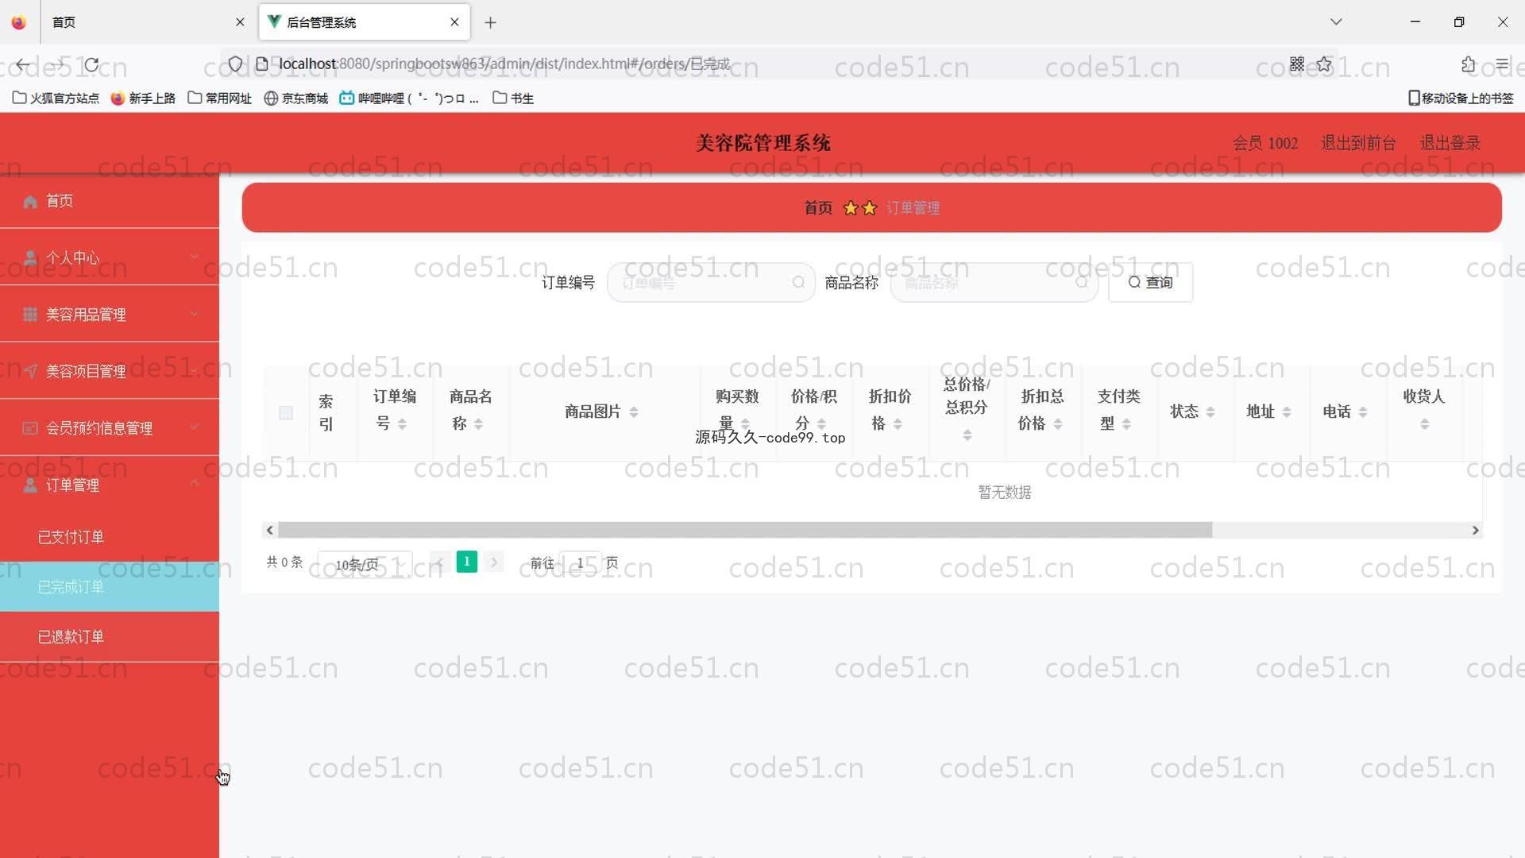Focus the 商品名称 input field
Viewport: 1525px width, 858px height.
click(994, 283)
